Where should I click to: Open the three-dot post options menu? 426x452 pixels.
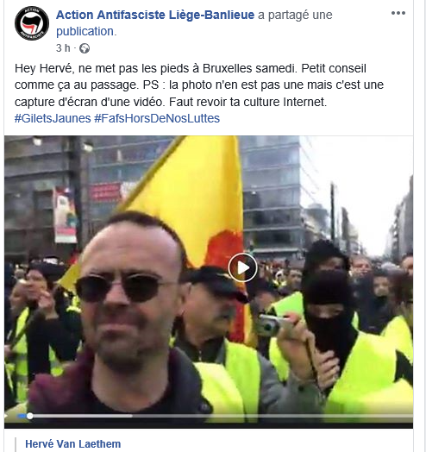tap(398, 13)
